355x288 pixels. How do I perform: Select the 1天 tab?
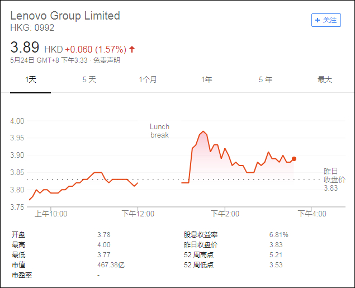(x=31, y=79)
